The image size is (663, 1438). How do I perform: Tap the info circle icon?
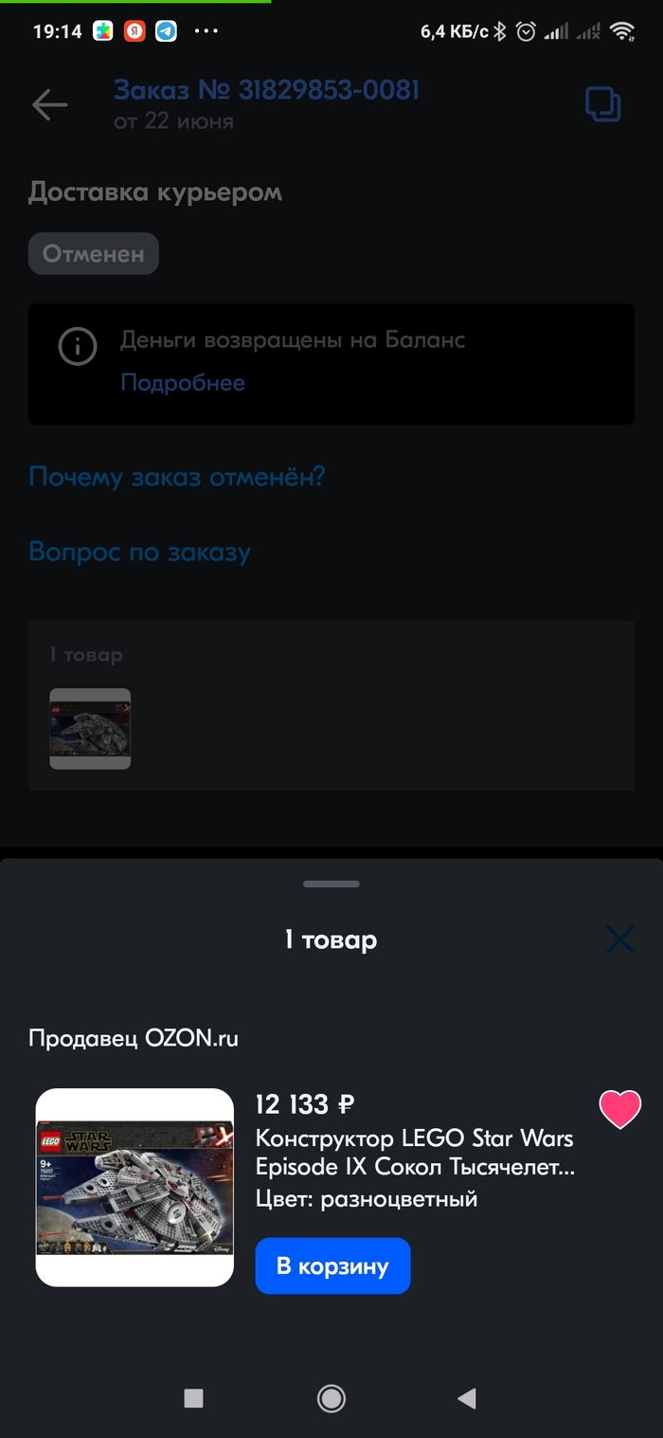point(78,346)
